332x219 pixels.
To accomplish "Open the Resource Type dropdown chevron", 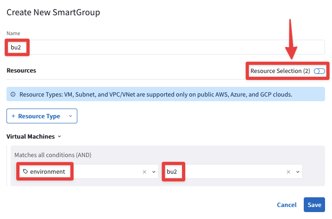I will [x=70, y=116].
